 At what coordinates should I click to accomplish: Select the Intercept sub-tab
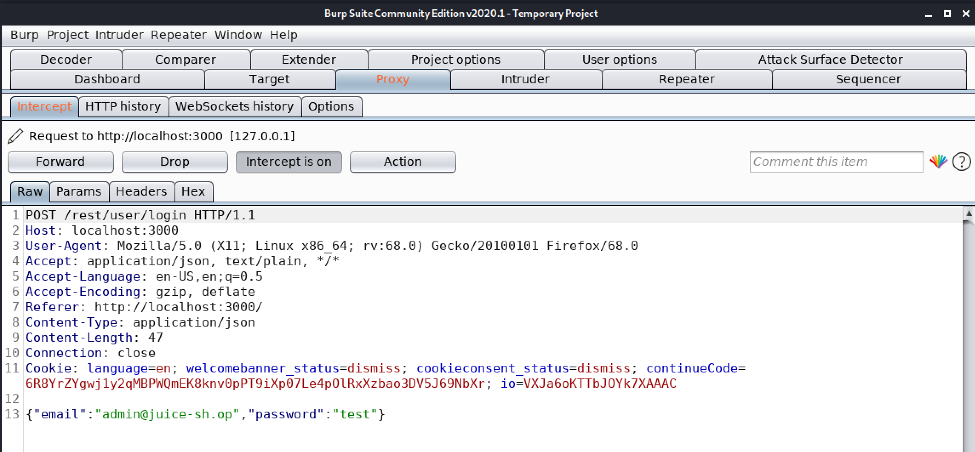coord(44,107)
